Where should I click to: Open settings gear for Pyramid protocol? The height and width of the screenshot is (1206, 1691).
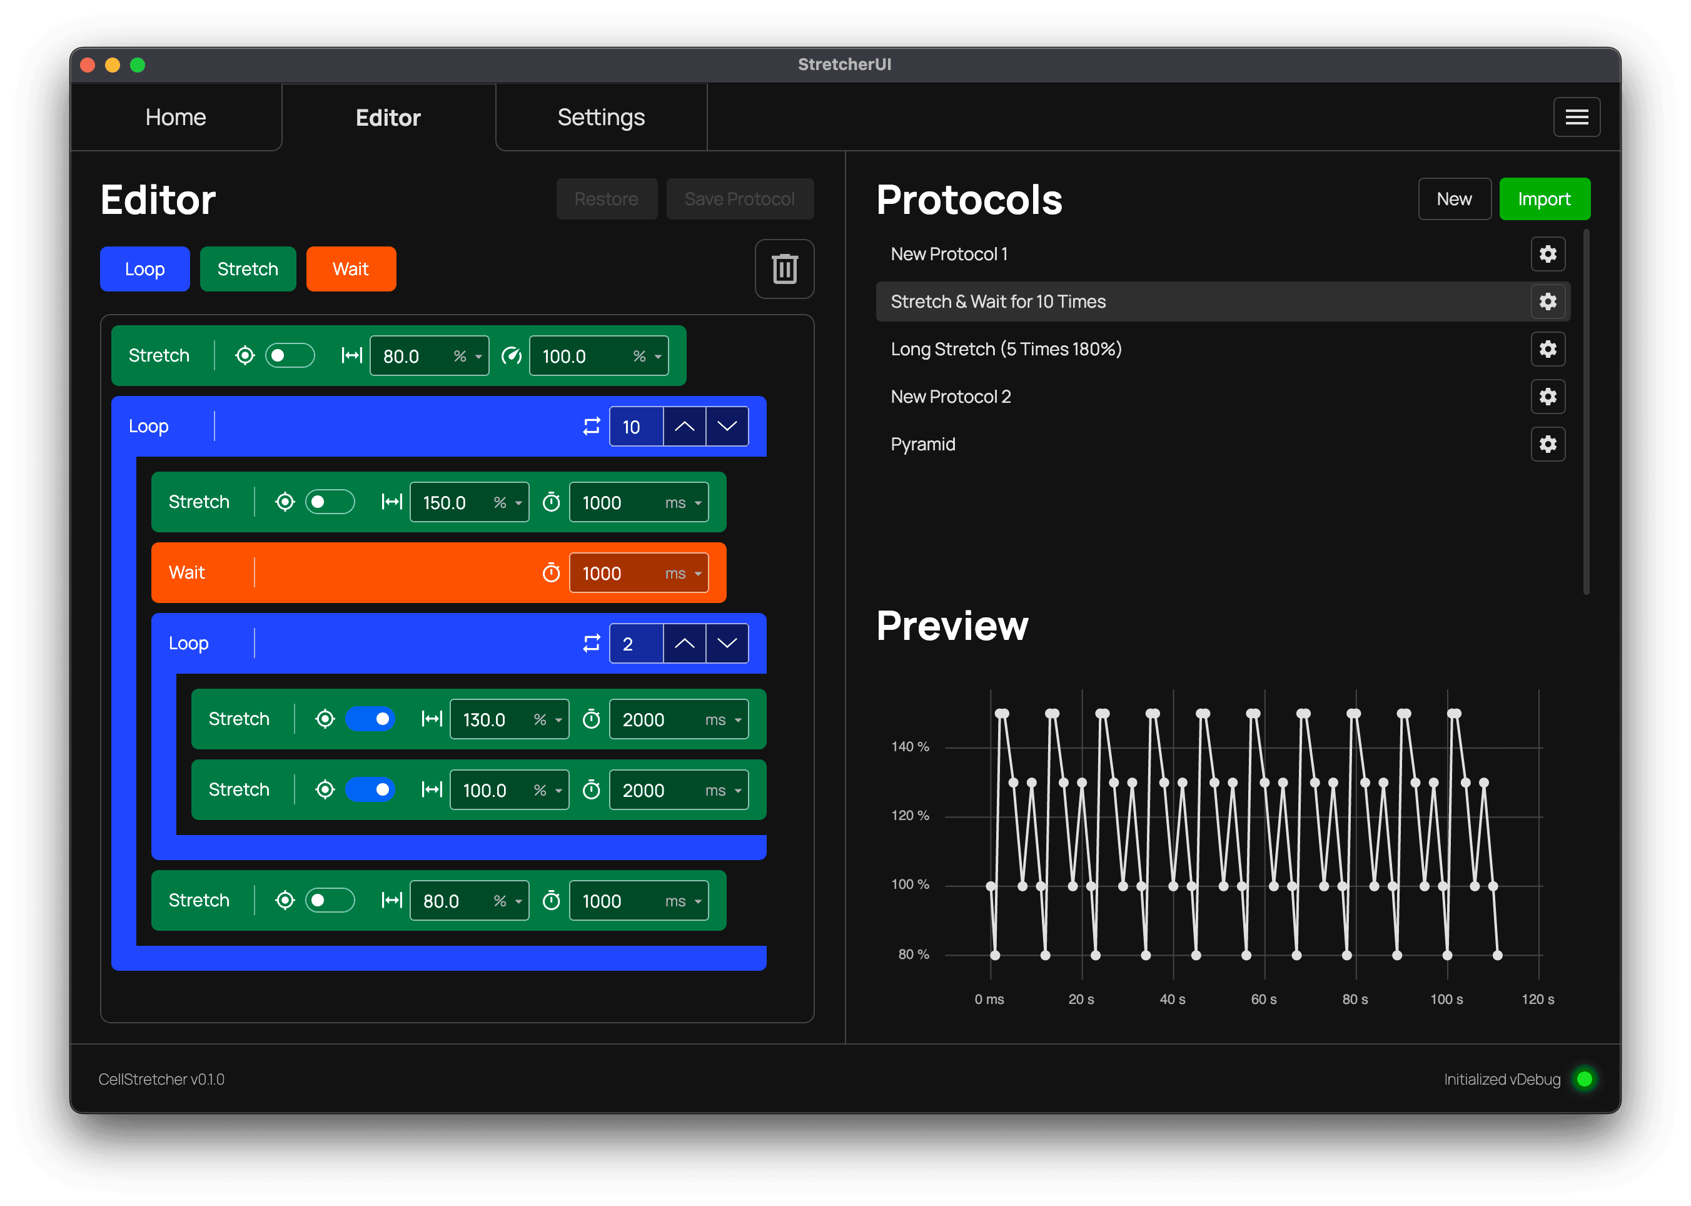(x=1548, y=444)
